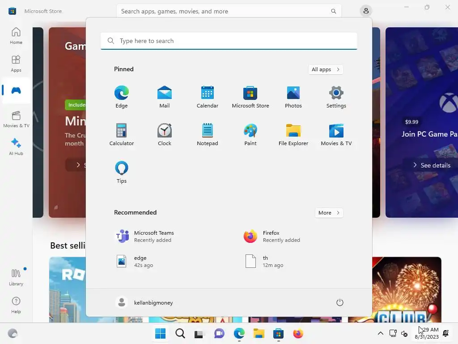Click Start menu search field
The width and height of the screenshot is (458, 344).
click(x=229, y=41)
